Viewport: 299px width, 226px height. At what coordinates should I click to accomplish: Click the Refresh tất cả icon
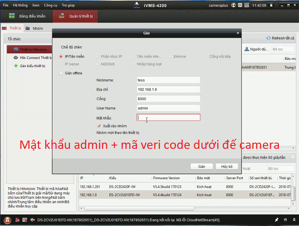click(x=268, y=38)
